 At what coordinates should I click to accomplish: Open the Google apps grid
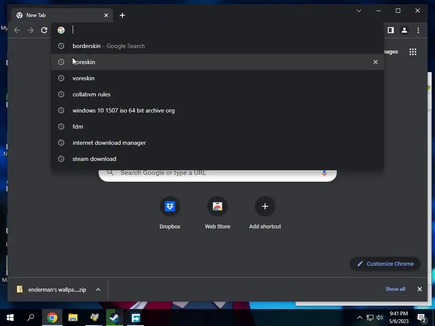point(413,51)
